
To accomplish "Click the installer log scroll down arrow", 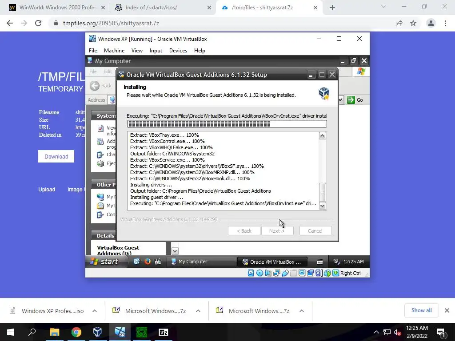I will tap(323, 206).
